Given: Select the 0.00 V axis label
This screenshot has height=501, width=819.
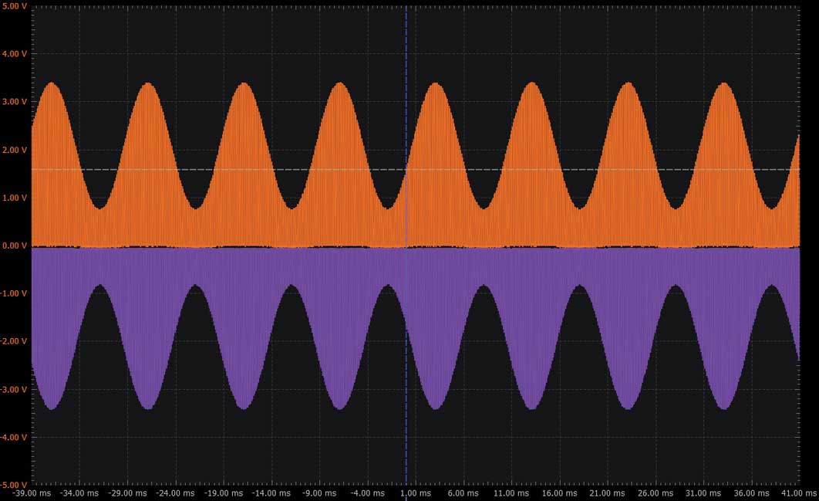Looking at the screenshot, I should pos(14,245).
